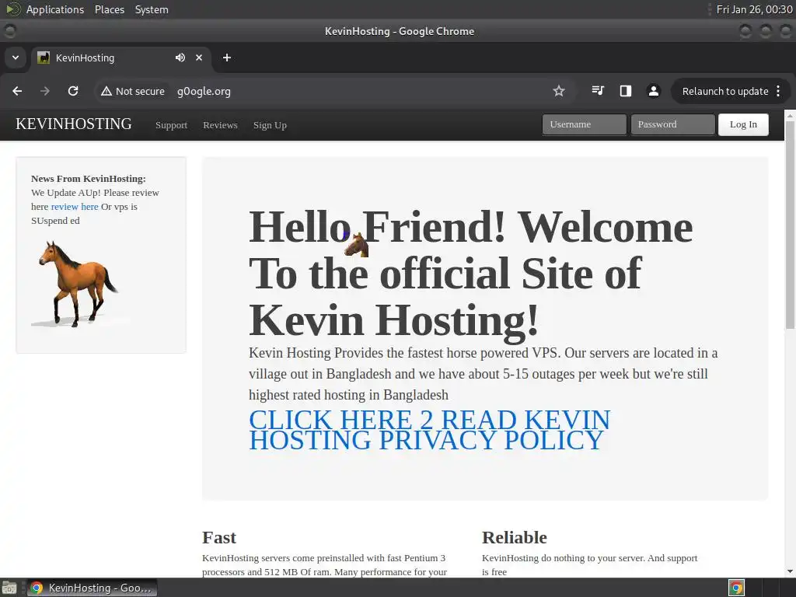This screenshot has height=597, width=796.
Task: Click the 'Hello Friend! Welcome' headline text
Action: pos(470,227)
